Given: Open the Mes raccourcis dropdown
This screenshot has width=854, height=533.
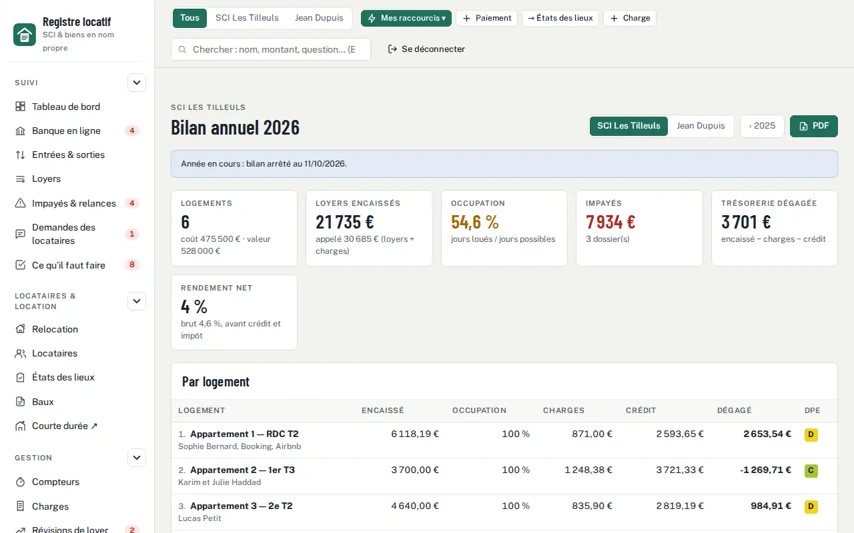Looking at the screenshot, I should 406,18.
